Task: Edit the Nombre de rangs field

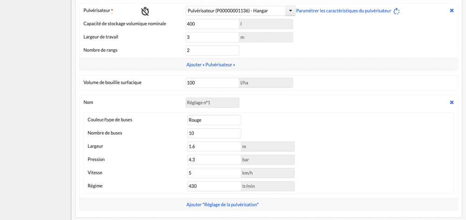Action: [x=212, y=50]
